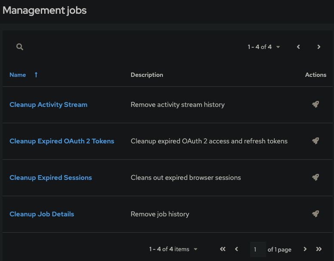334x261 pixels.
Task: Launch Cleanup Expired OAuth 2 Tokens rocket icon
Action: click(x=316, y=141)
